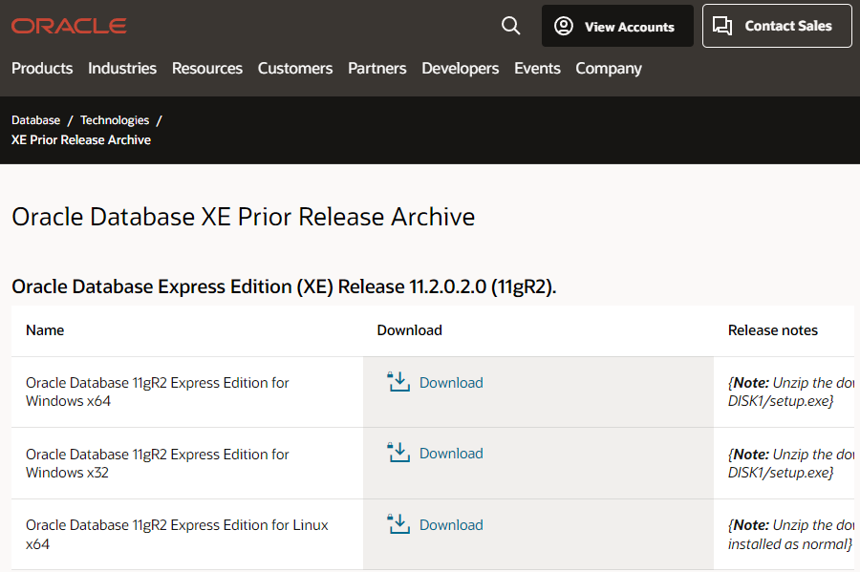Open the Resources menu
Image resolution: width=860 pixels, height=572 pixels.
[x=207, y=69]
